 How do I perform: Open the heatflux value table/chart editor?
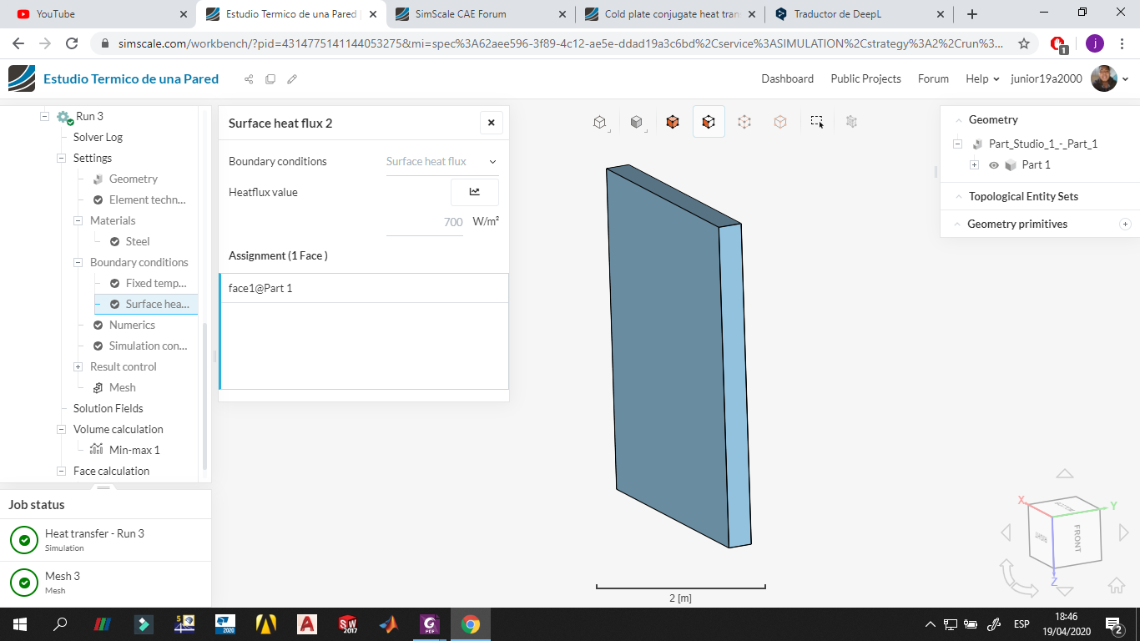(x=475, y=192)
